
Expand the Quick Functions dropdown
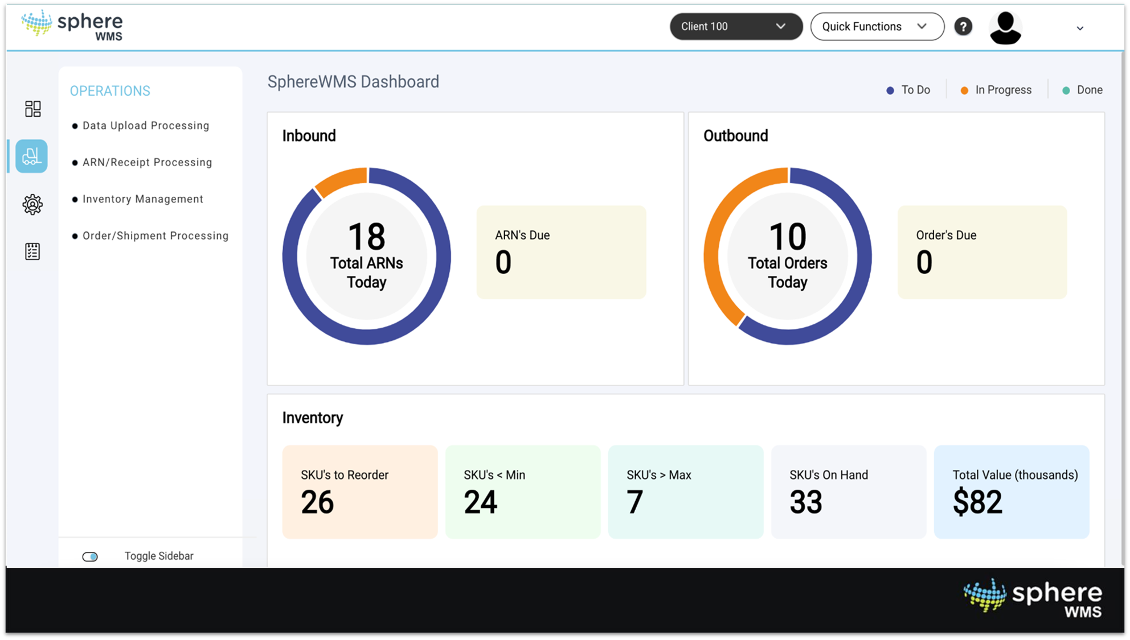click(876, 26)
